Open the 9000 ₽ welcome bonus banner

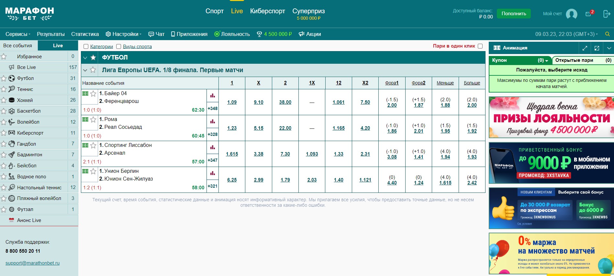click(x=551, y=163)
